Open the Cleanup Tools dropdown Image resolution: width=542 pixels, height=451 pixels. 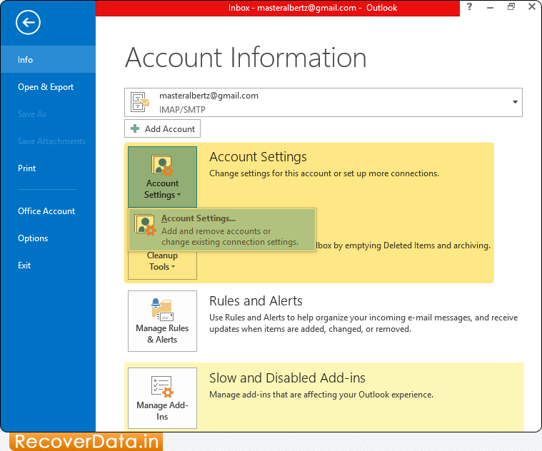coord(163,265)
